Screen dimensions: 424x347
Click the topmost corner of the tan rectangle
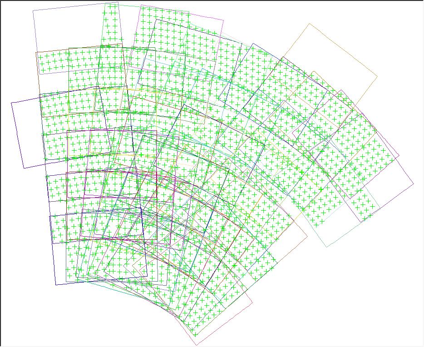click(310, 24)
